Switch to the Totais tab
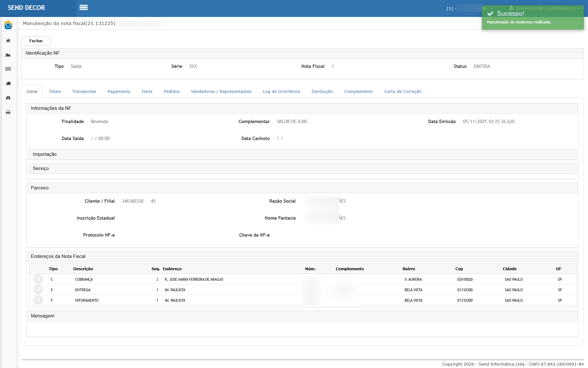Screen dimensions: 588x368 (55, 92)
